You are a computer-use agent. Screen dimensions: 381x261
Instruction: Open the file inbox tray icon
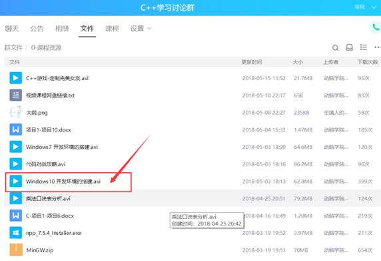[350, 47]
